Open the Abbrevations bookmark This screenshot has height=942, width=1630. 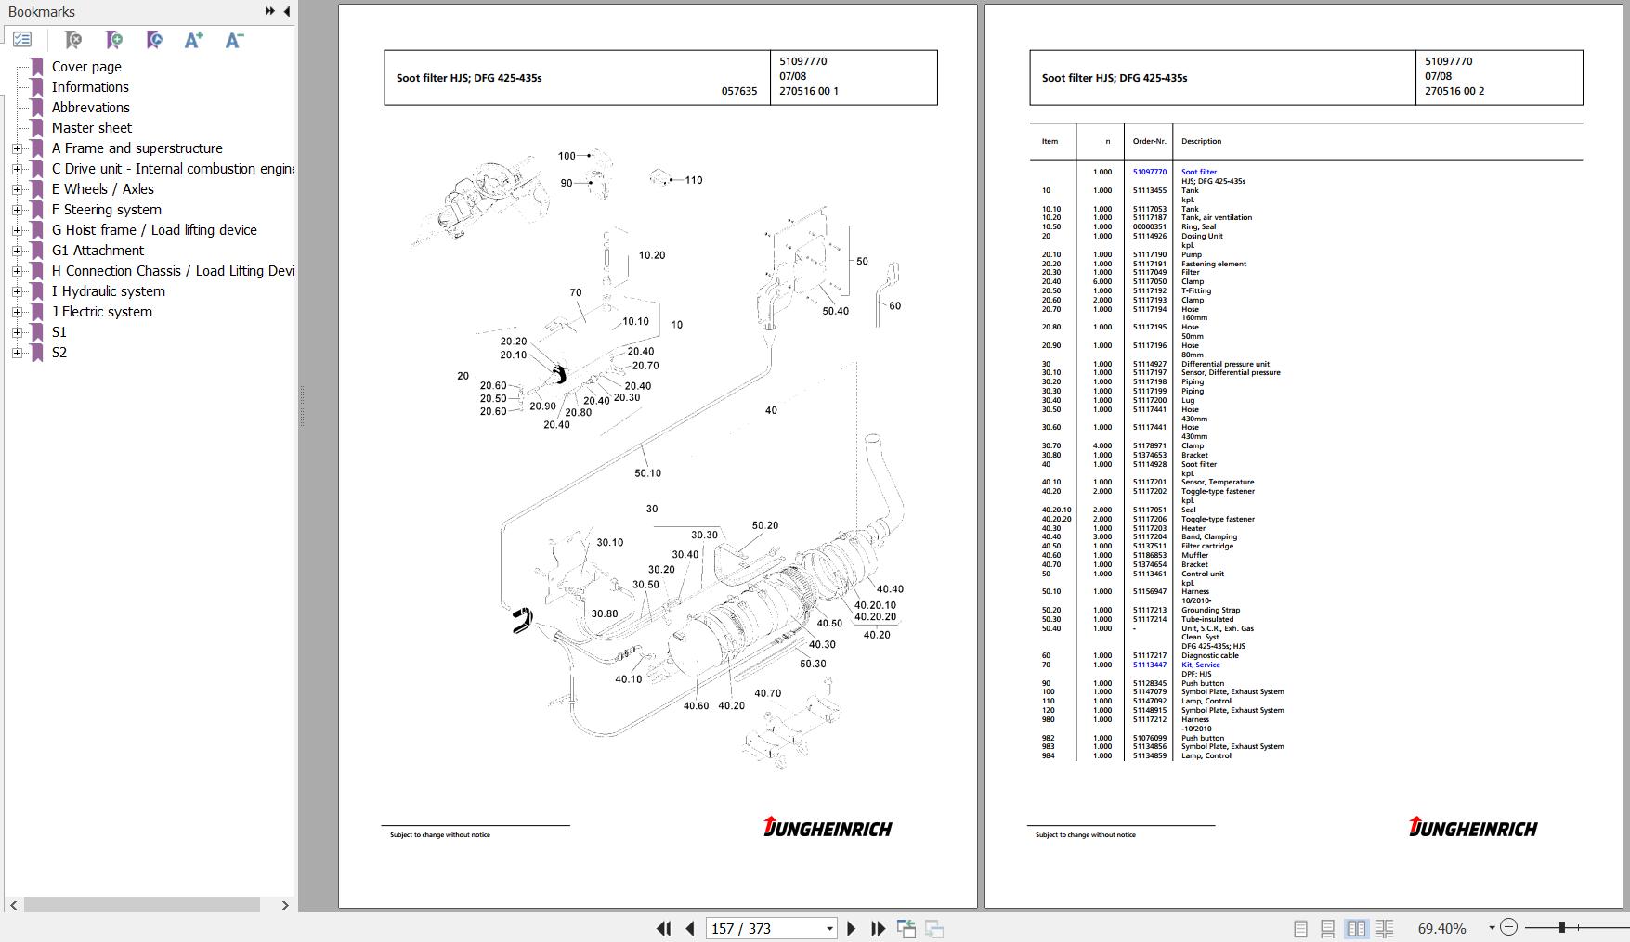90,108
